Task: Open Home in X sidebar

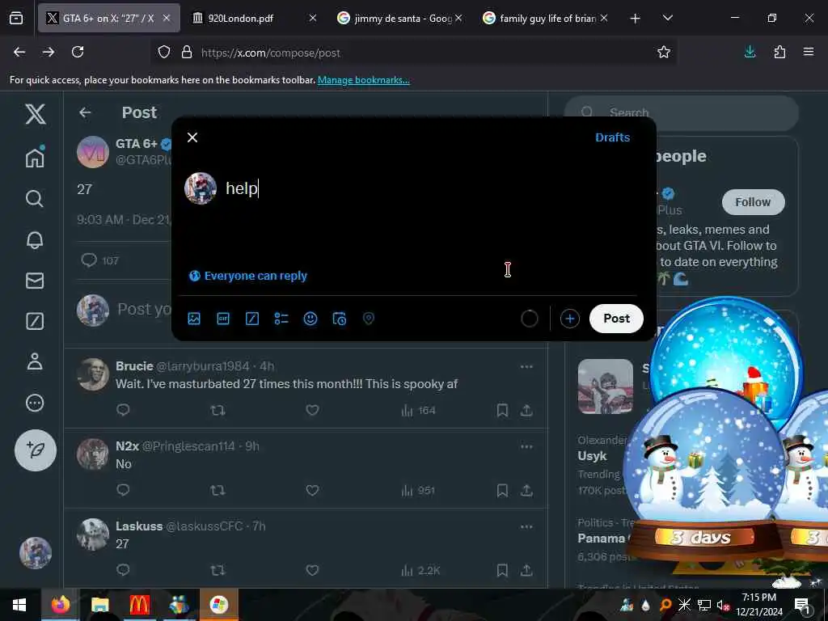Action: [x=35, y=157]
